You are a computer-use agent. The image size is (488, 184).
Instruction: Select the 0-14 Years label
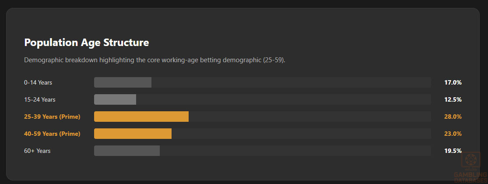pos(38,82)
